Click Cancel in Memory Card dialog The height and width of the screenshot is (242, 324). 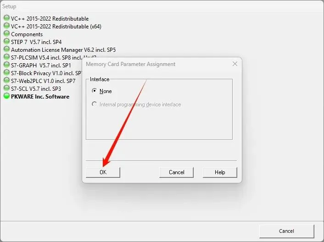[177, 172]
